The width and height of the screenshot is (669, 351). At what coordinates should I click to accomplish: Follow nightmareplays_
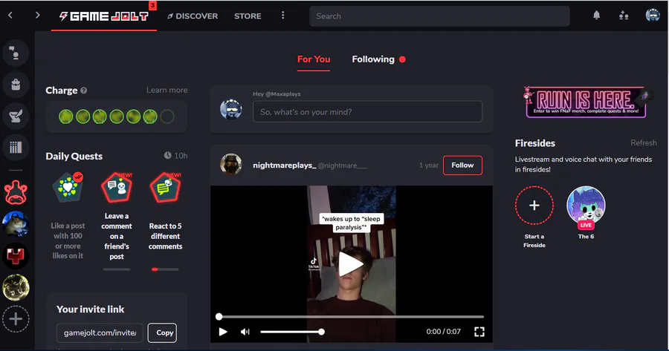(x=462, y=165)
